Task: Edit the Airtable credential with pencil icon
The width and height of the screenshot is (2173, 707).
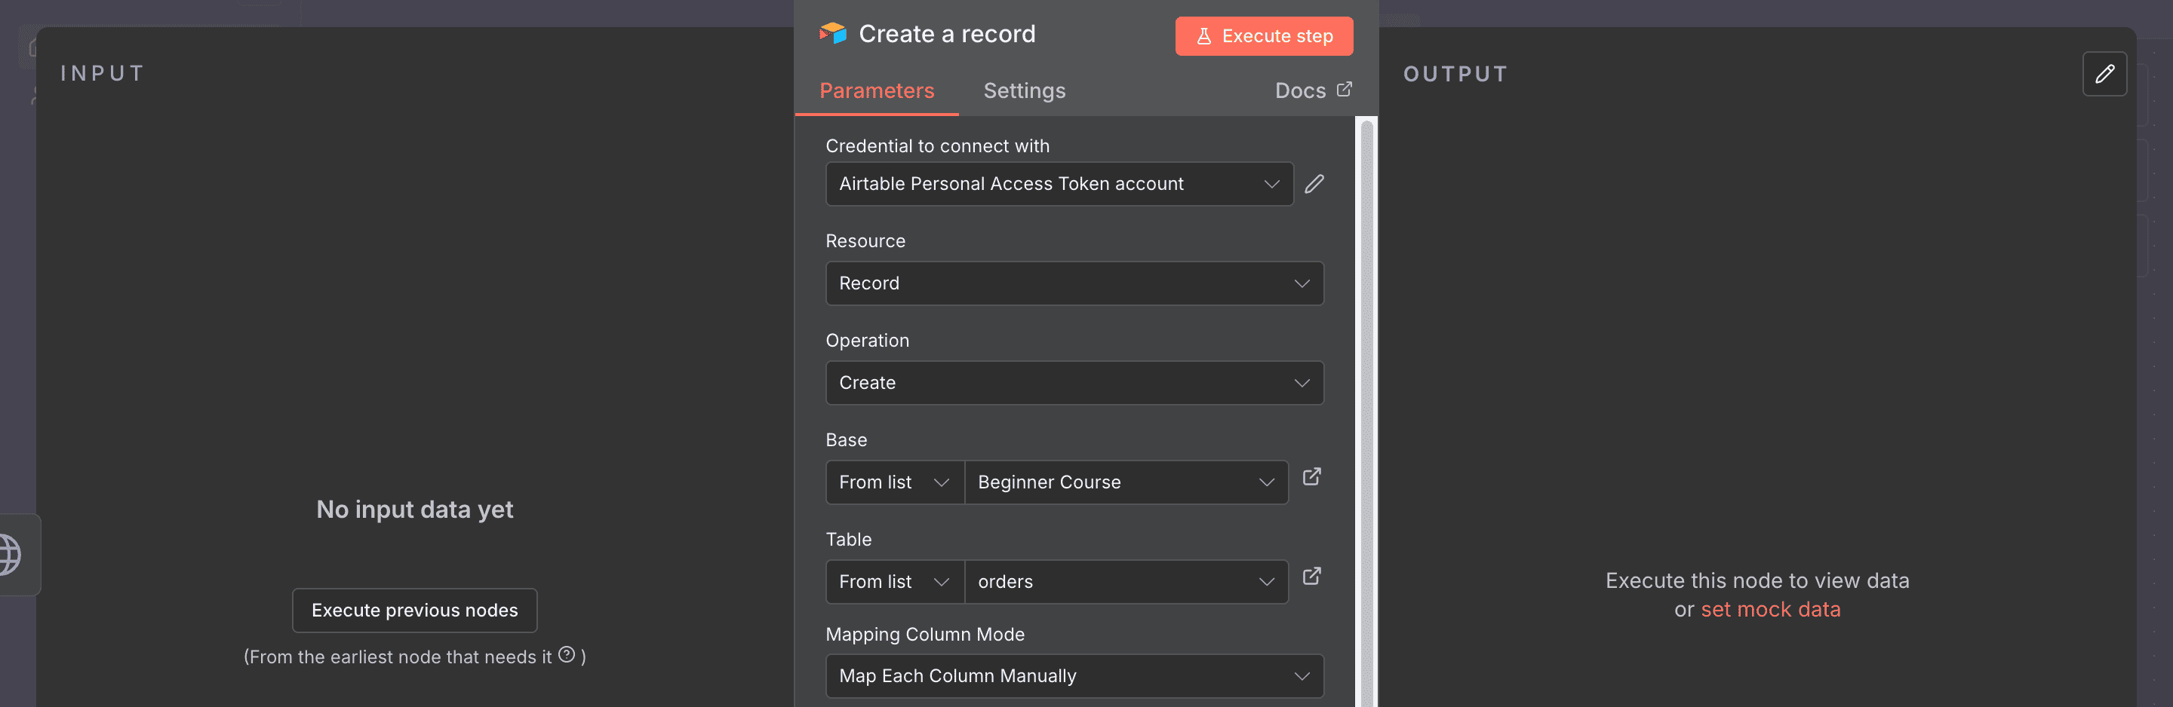Action: (1314, 184)
